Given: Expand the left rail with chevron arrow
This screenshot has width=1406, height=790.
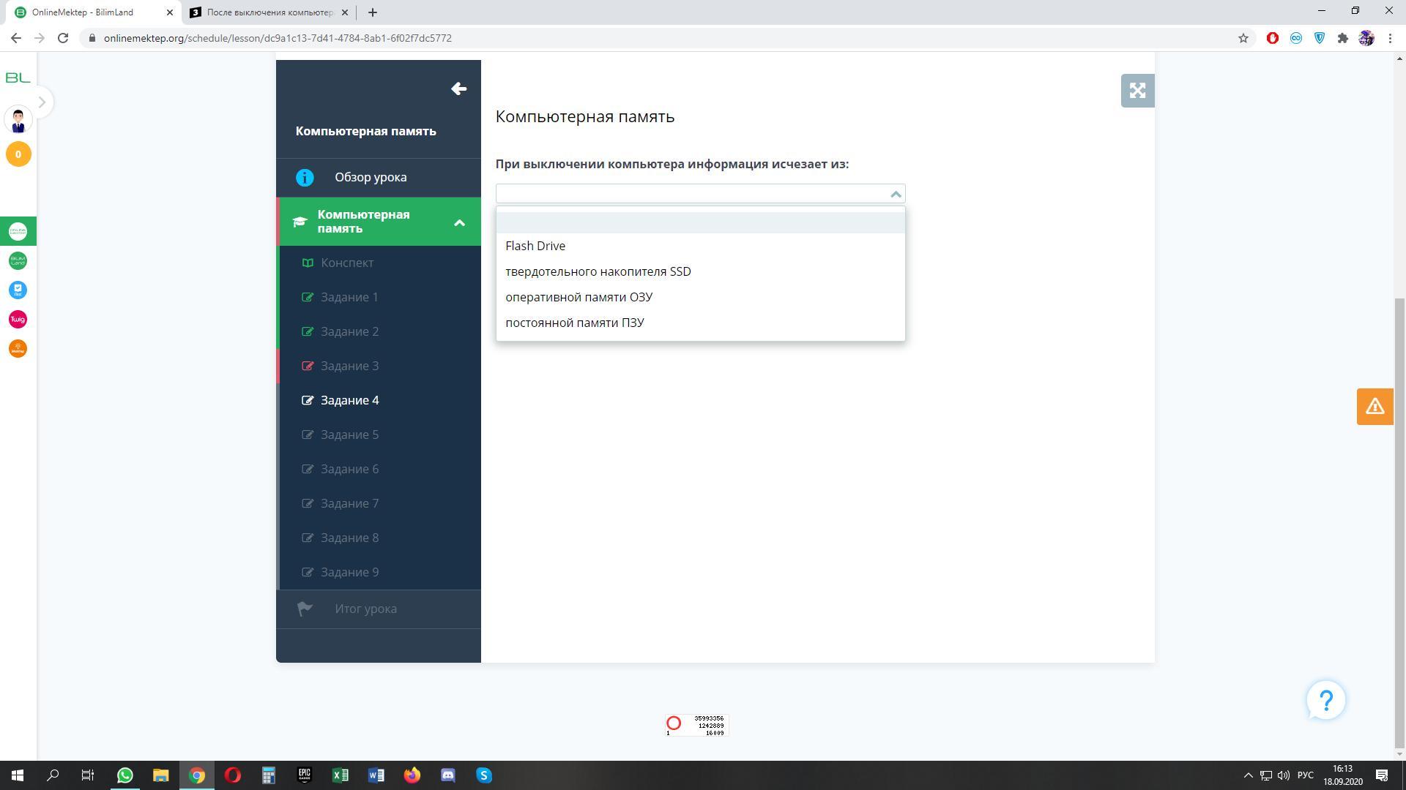Looking at the screenshot, I should (42, 102).
